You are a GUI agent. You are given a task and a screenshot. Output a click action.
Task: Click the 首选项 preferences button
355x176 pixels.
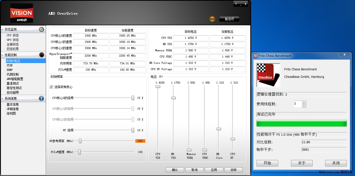pos(229,19)
